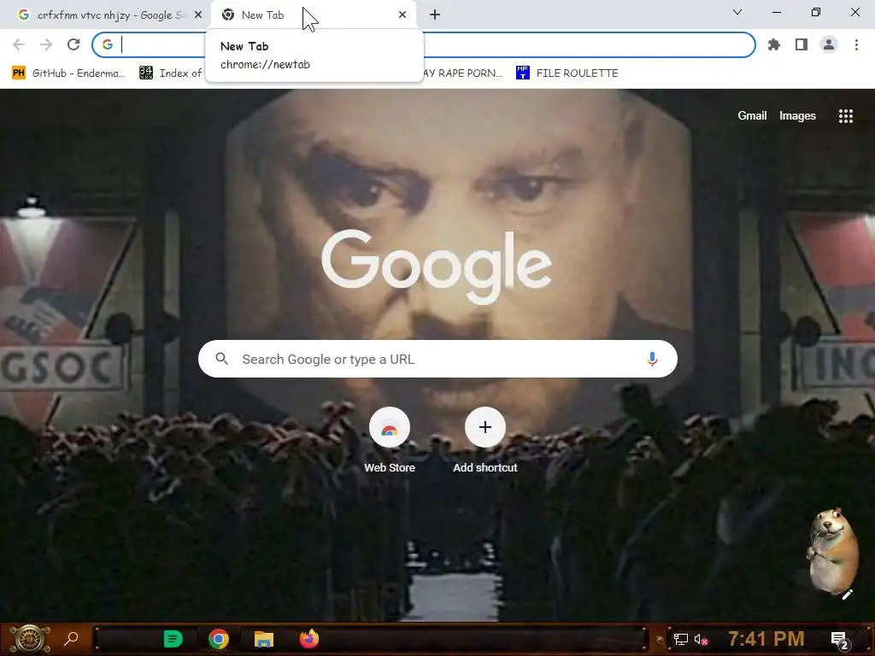875x656 pixels.
Task: Start voice search with microphone icon
Action: click(x=652, y=359)
